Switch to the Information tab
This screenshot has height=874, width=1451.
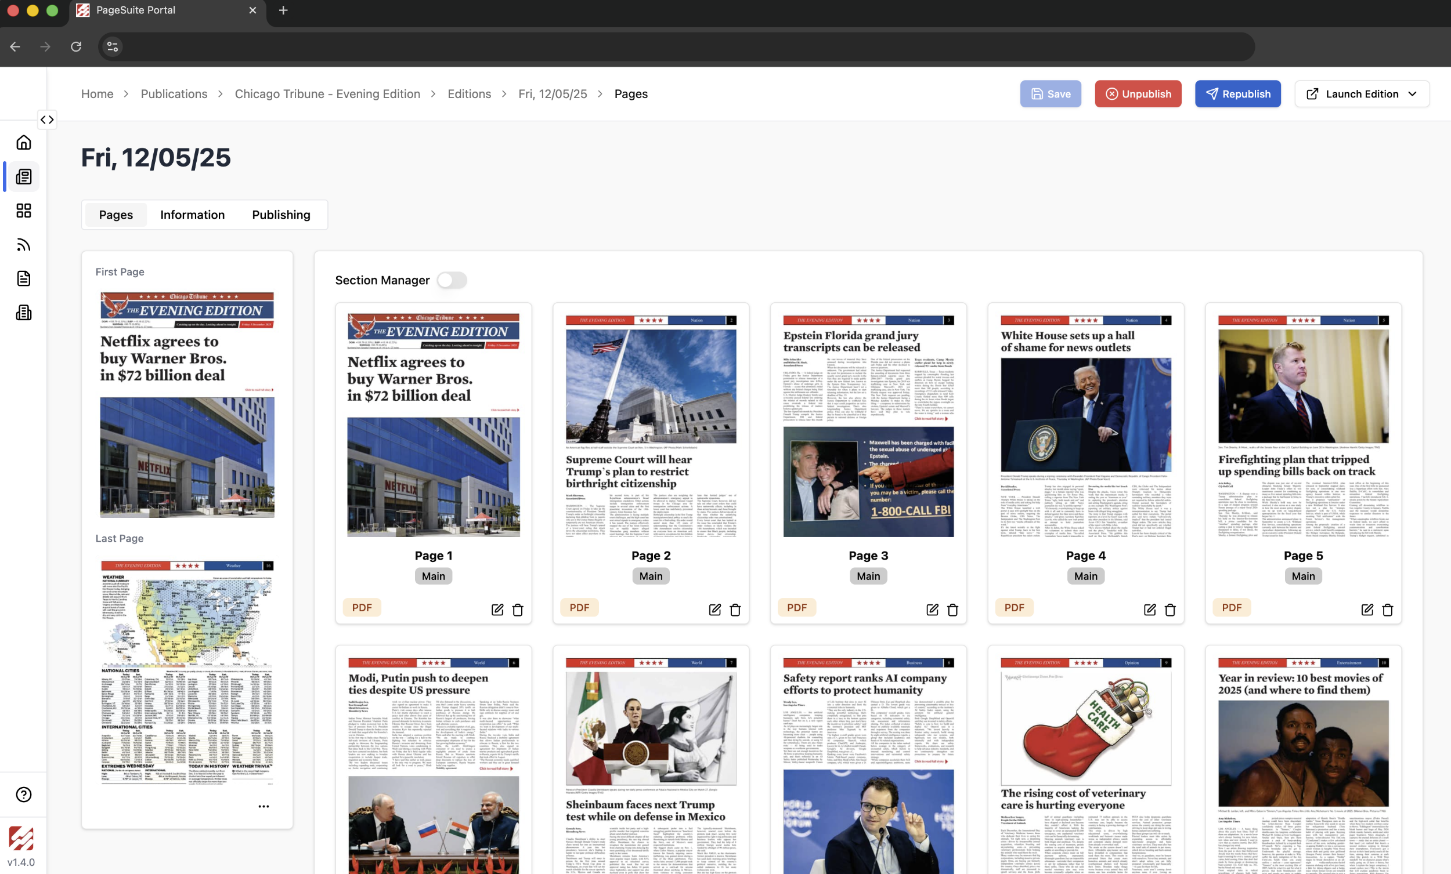[192, 215]
